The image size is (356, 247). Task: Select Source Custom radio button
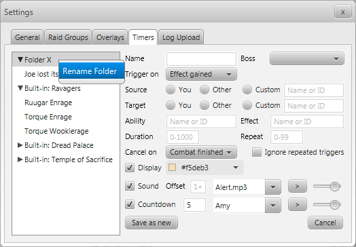247,90
